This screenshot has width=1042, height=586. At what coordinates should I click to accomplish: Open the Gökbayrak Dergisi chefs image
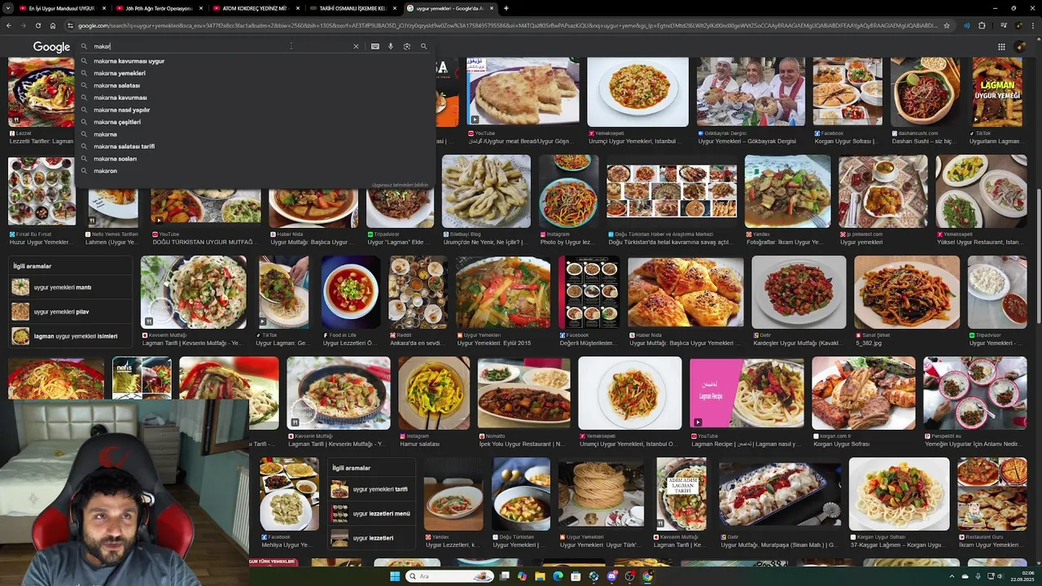click(751, 92)
